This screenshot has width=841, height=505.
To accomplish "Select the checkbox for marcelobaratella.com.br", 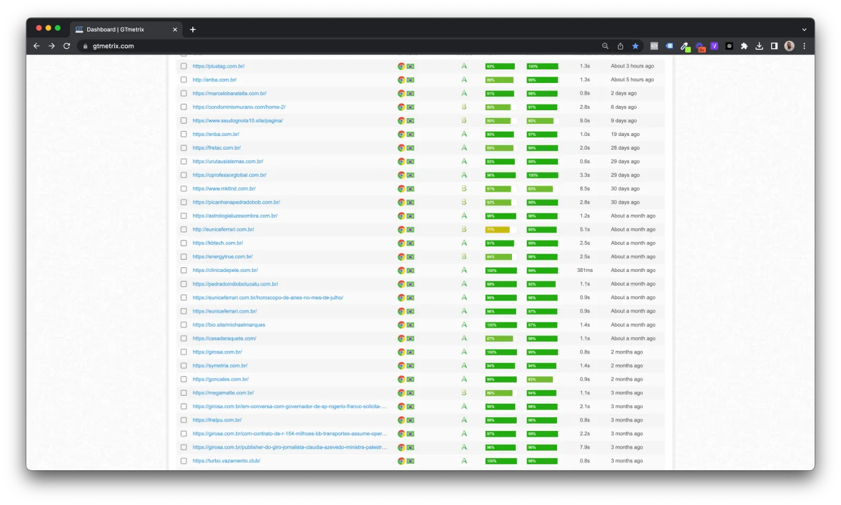I will [183, 93].
